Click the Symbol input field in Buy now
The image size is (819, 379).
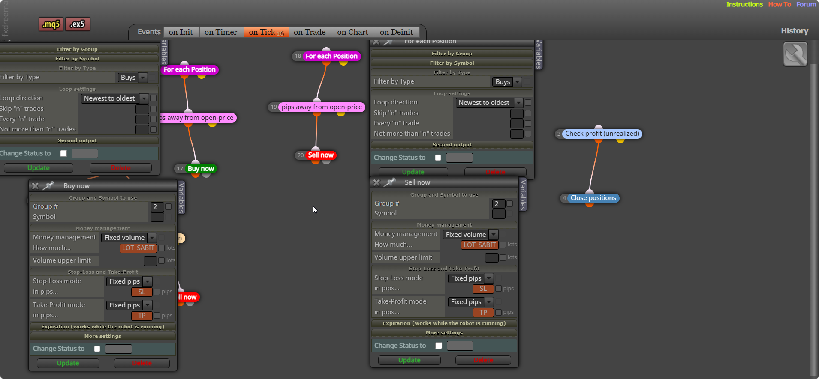tap(157, 217)
